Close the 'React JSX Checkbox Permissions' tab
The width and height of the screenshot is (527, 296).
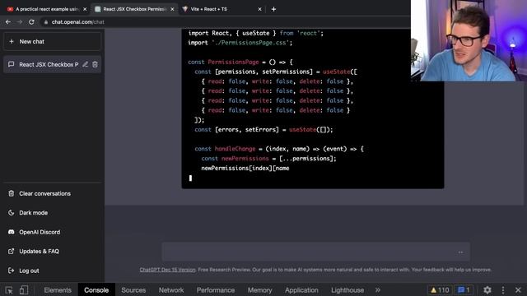pos(172,9)
